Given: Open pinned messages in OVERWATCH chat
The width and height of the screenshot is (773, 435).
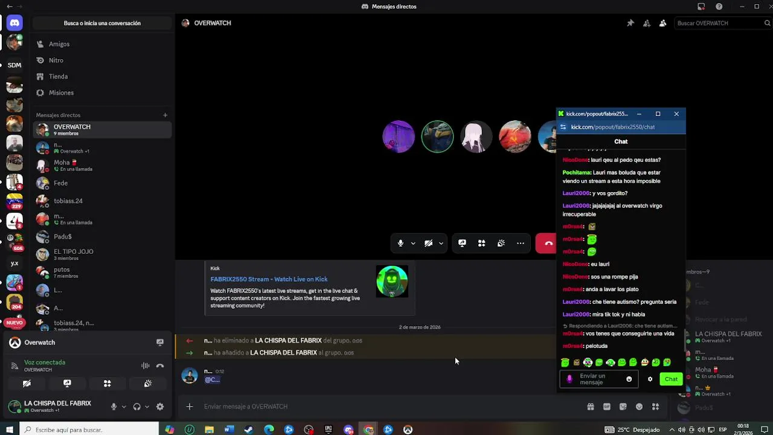Looking at the screenshot, I should tap(630, 23).
